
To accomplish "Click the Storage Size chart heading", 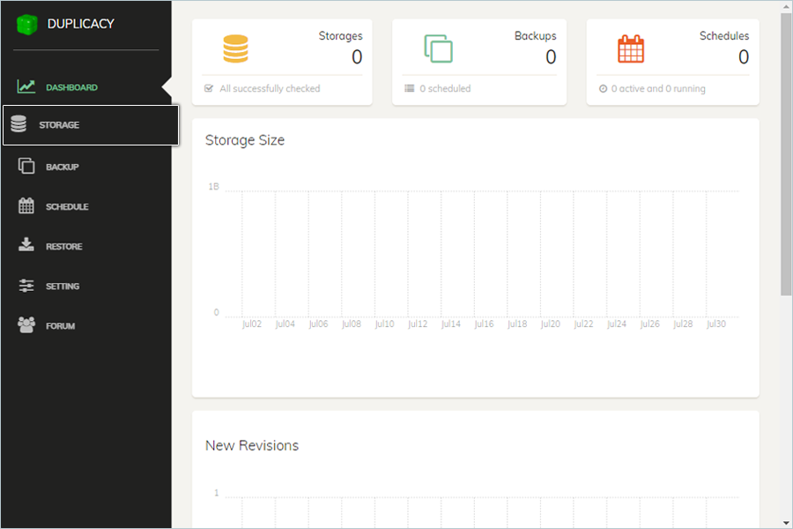I will pos(245,140).
